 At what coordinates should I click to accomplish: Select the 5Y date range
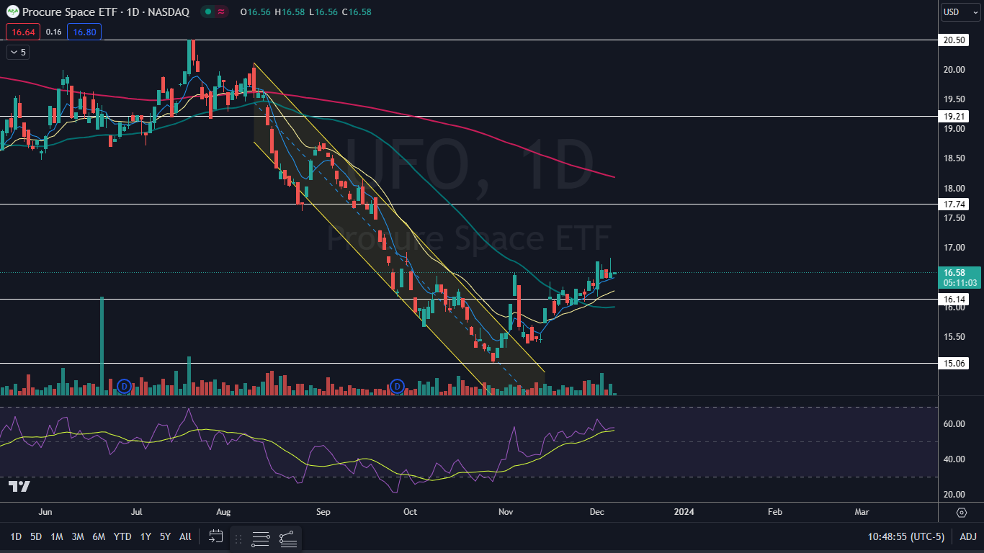[165, 536]
